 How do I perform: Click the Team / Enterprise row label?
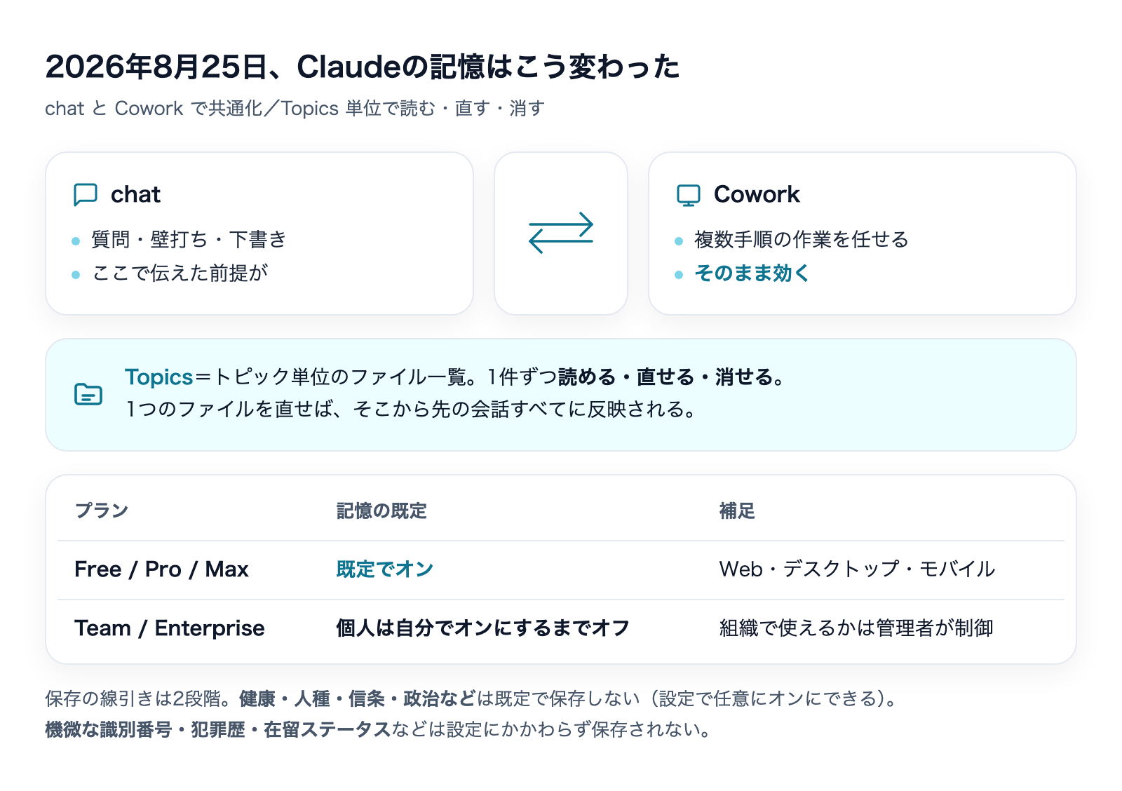point(170,628)
